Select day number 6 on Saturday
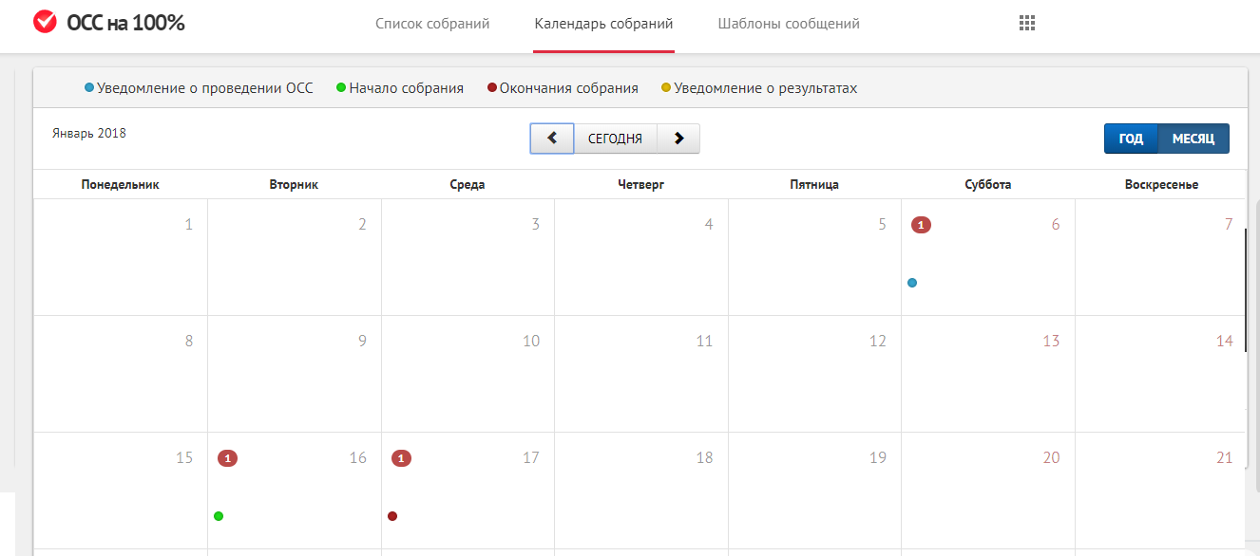The image size is (1260, 556). coord(1056,225)
